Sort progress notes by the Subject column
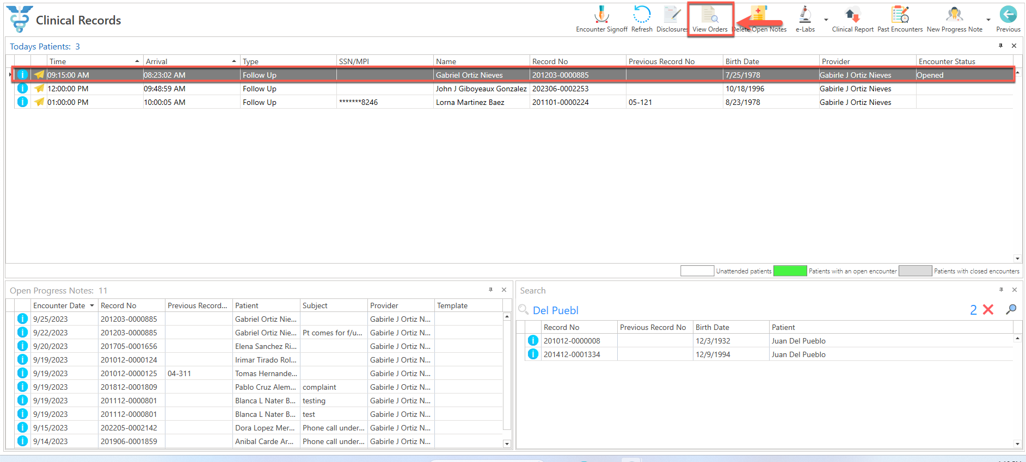 (334, 305)
